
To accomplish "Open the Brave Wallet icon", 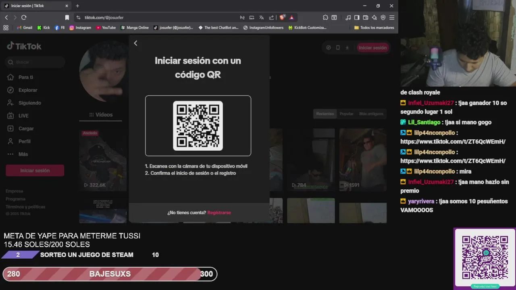I will (x=366, y=17).
